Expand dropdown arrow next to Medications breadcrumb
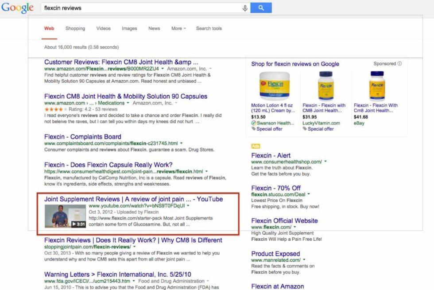 (x=128, y=103)
